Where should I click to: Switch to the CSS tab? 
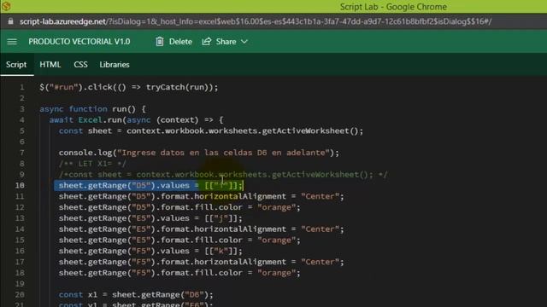80,65
